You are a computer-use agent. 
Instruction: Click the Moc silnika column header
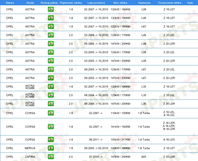(x=120, y=3)
